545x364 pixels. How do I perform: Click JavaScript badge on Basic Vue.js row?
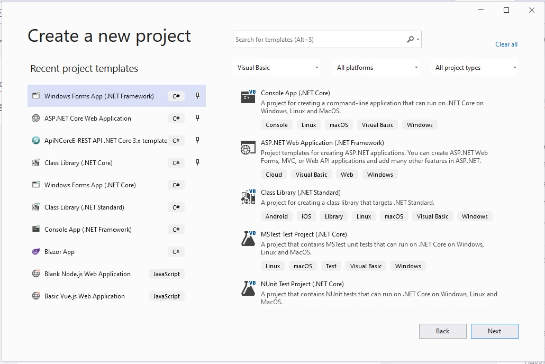(x=167, y=296)
